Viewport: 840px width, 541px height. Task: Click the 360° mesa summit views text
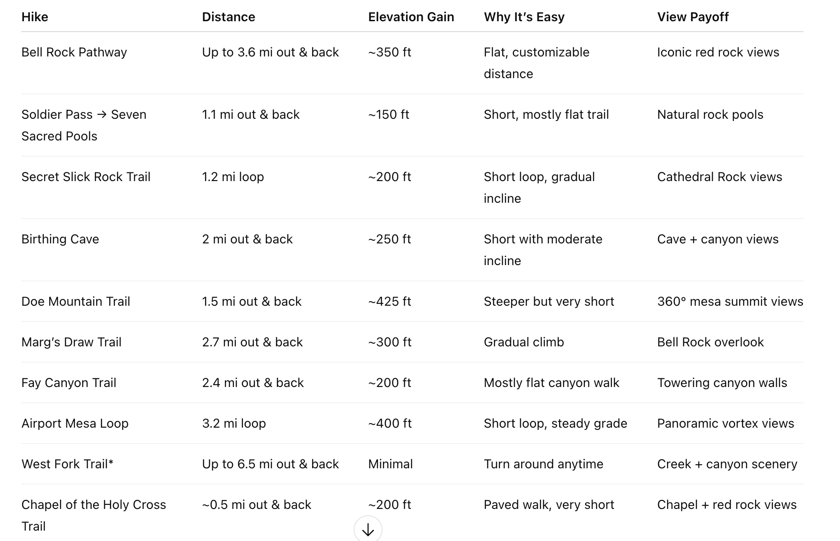(x=730, y=302)
